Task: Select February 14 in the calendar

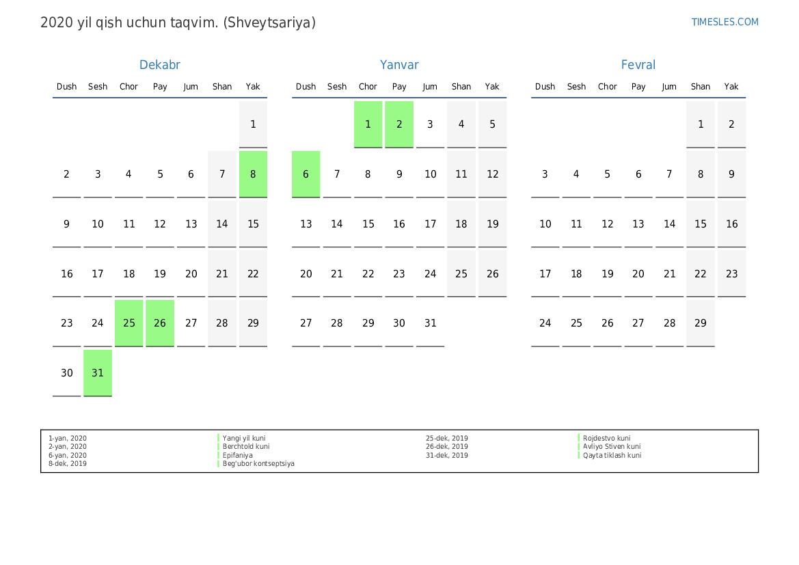Action: pos(669,224)
